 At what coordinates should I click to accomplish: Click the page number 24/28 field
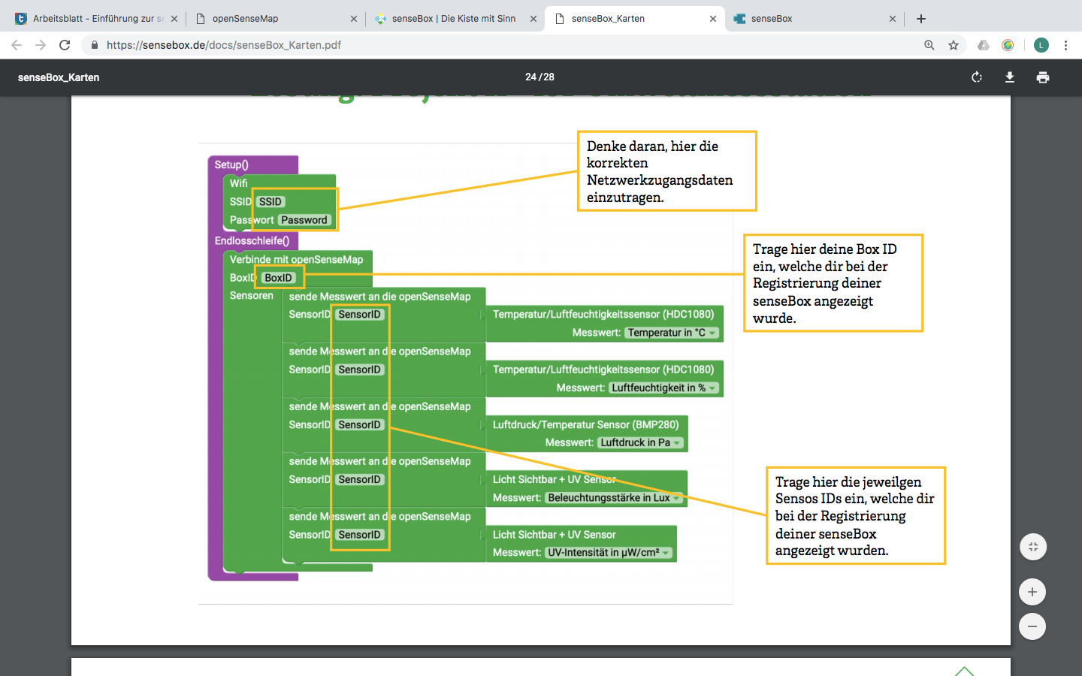pos(539,77)
